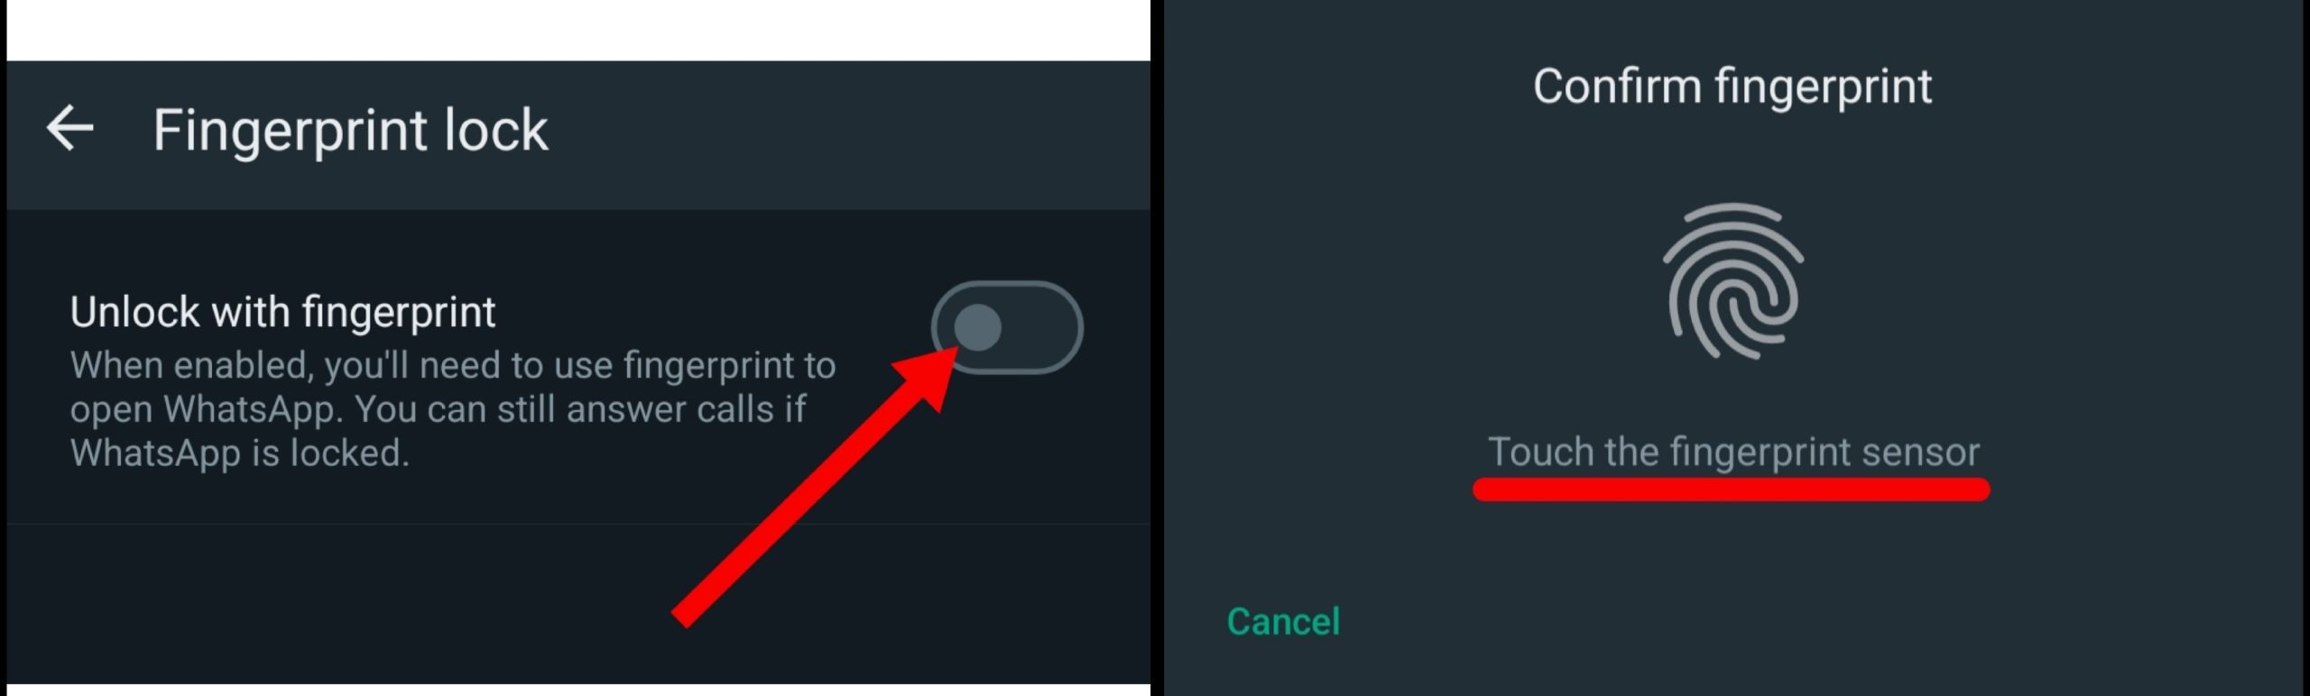This screenshot has width=2310, height=696.
Task: Click the description starting with When enabled
Action: click(453, 408)
